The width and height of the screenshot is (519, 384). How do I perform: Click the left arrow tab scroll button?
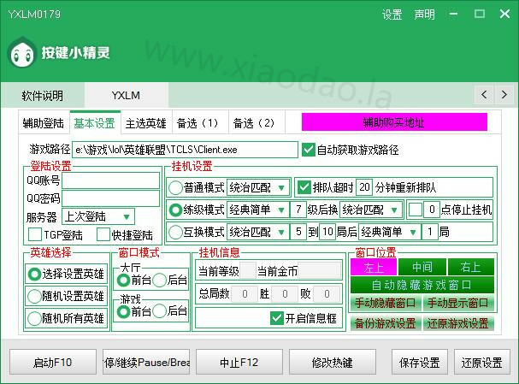click(x=484, y=95)
